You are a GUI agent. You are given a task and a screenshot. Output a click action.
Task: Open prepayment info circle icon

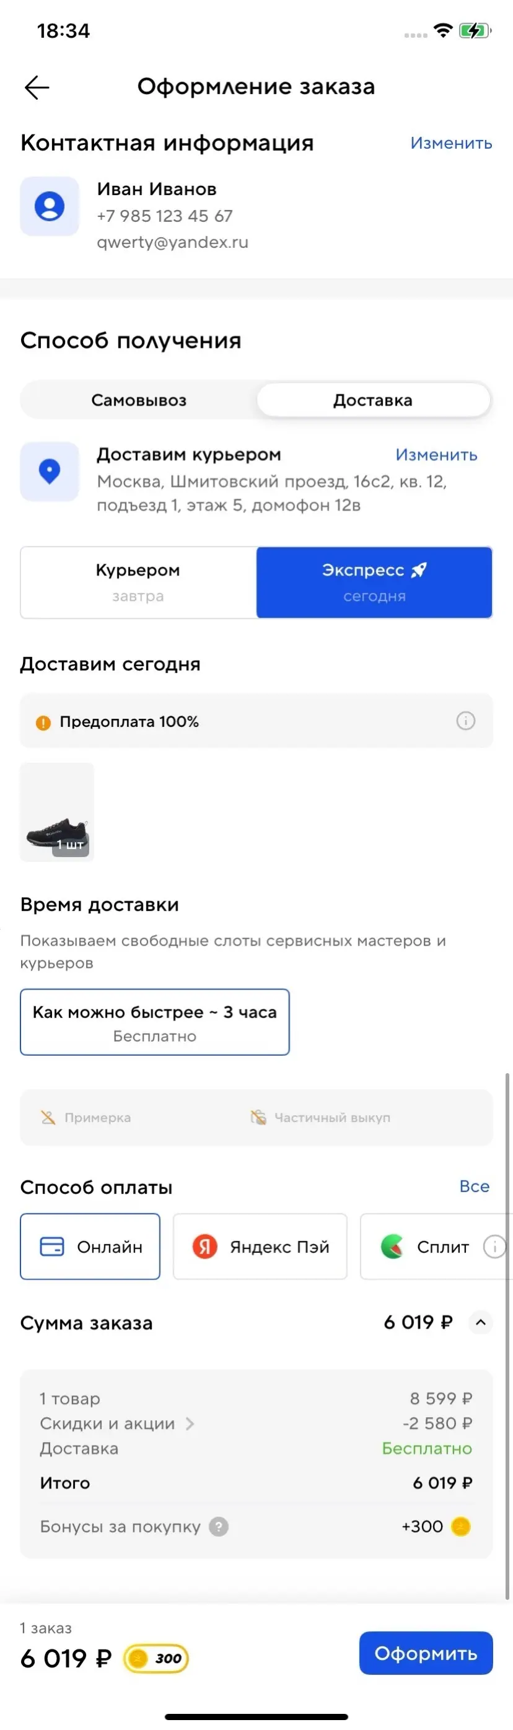465,721
